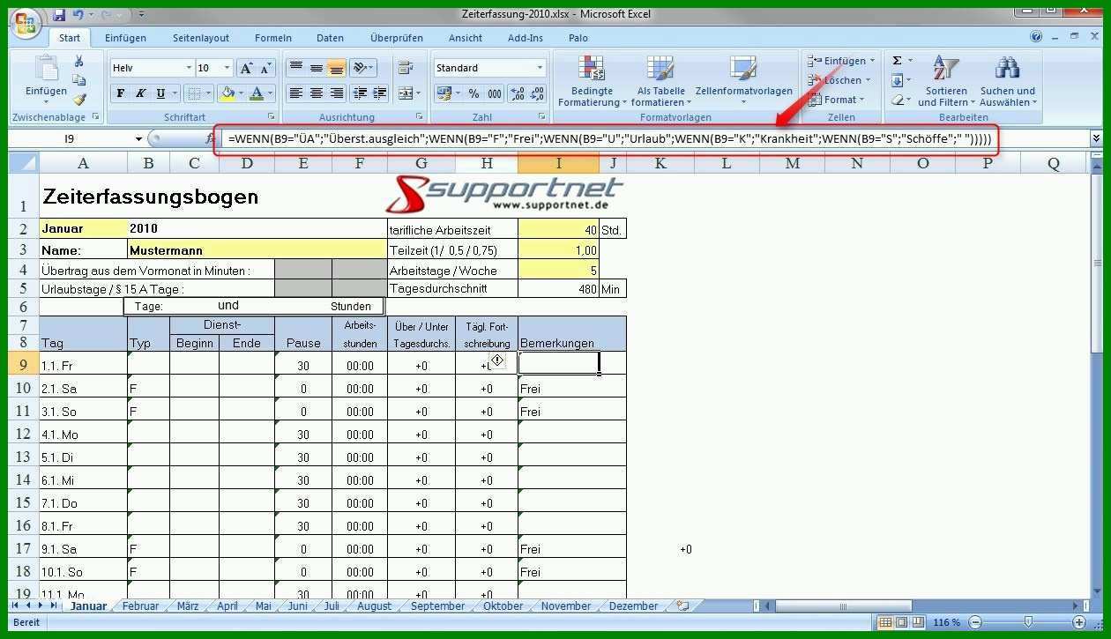Open Einfügen paste dropdown arrow

click(46, 102)
